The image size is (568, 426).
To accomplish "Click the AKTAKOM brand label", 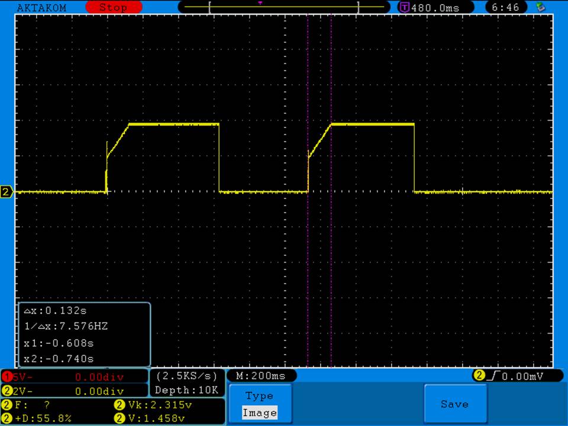I will tap(41, 8).
